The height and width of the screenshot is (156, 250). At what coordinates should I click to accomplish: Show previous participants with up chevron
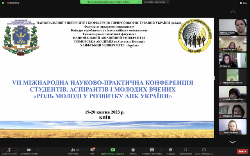(232, 12)
